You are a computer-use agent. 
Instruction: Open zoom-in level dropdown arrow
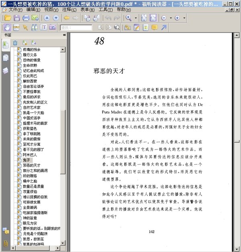coord(184,18)
